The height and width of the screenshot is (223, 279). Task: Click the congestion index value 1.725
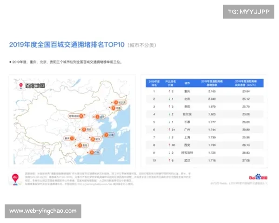212,152
